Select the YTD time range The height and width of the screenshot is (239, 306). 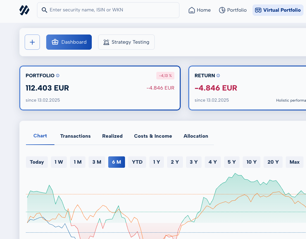click(137, 162)
